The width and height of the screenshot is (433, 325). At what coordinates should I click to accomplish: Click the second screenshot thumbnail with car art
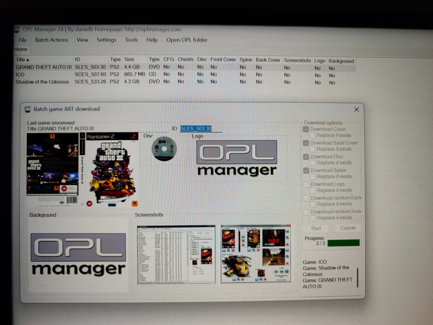click(x=256, y=253)
